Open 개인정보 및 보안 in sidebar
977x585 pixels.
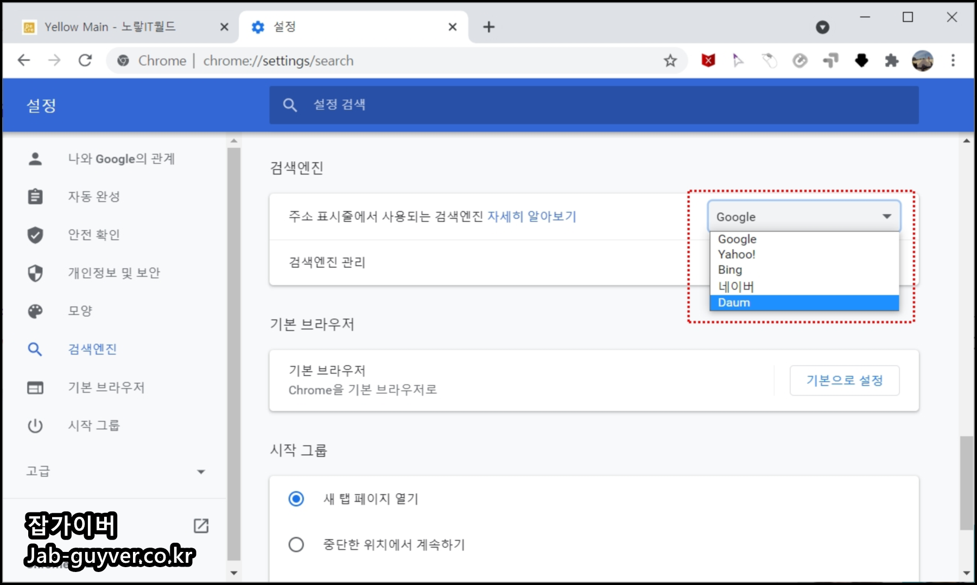[x=114, y=273]
